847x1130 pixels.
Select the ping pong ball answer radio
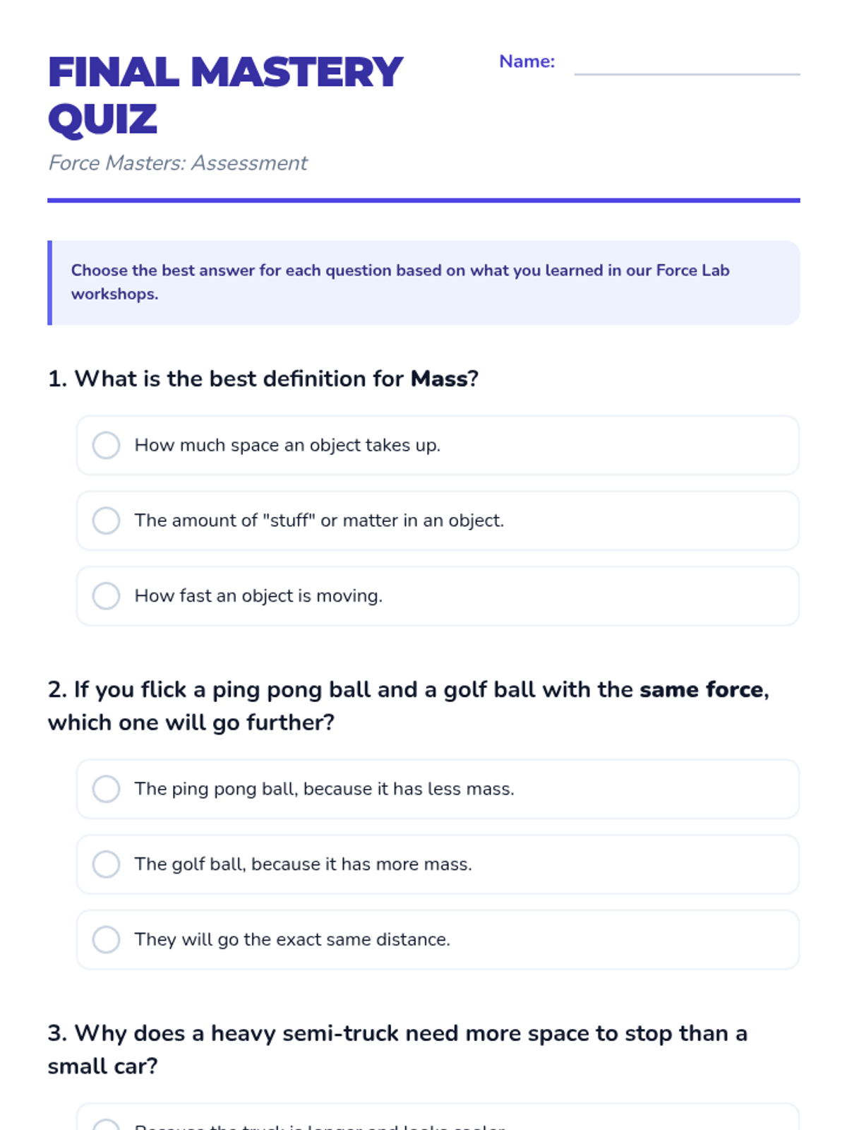pyautogui.click(x=106, y=789)
